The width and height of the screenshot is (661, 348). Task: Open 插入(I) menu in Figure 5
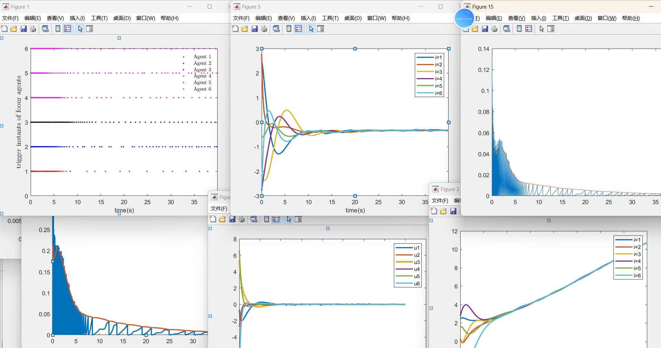308,18
